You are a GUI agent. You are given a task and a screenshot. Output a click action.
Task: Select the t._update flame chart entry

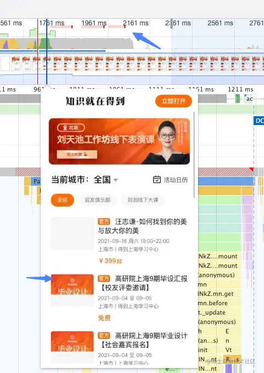[x=219, y=312]
